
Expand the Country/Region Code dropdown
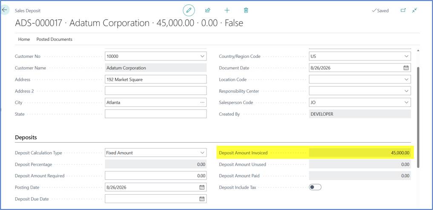point(407,56)
